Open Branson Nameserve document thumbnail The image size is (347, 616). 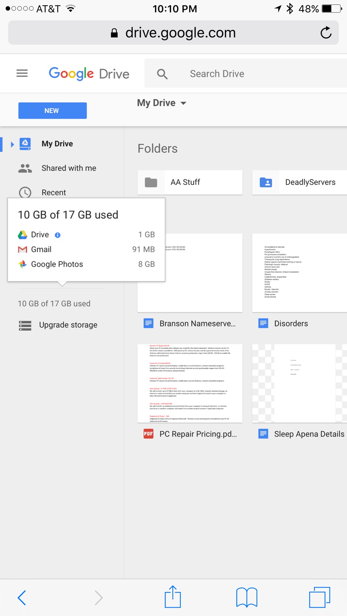click(x=190, y=273)
